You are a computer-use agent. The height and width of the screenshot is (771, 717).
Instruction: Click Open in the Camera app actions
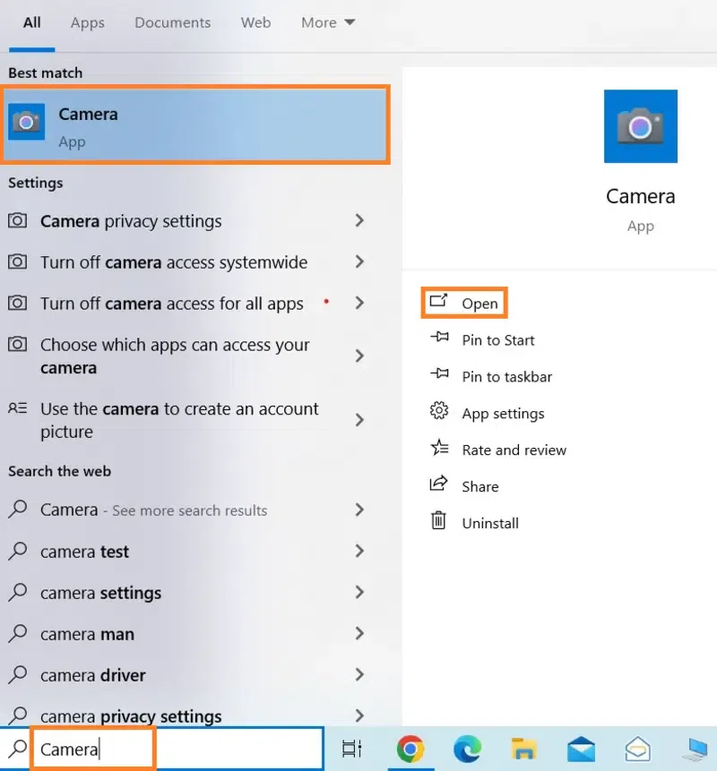point(464,303)
